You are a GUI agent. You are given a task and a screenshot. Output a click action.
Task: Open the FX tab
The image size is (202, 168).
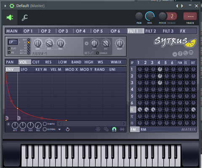[x=188, y=31]
